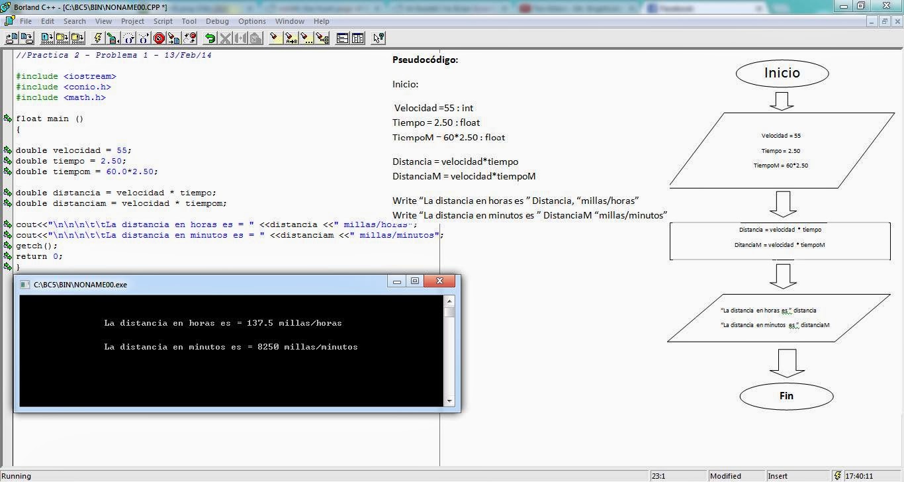Toggle the breakpoint gutter marker beside getch()

pos(7,246)
